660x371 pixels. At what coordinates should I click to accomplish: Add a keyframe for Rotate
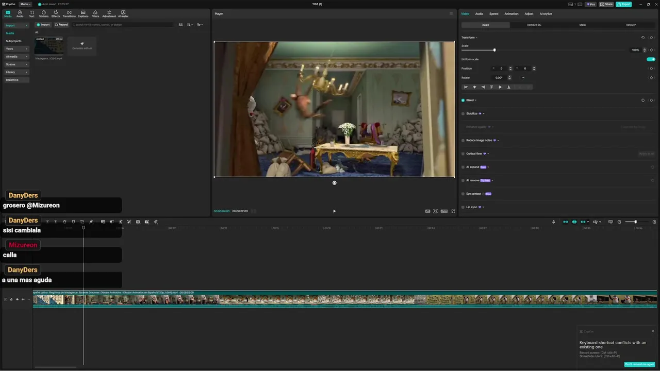(x=651, y=78)
